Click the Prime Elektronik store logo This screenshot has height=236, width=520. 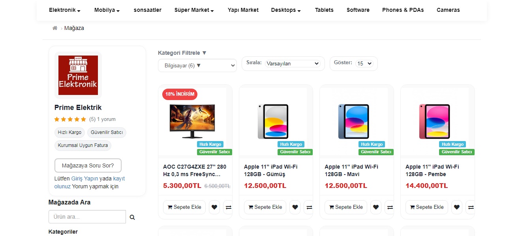(78, 75)
